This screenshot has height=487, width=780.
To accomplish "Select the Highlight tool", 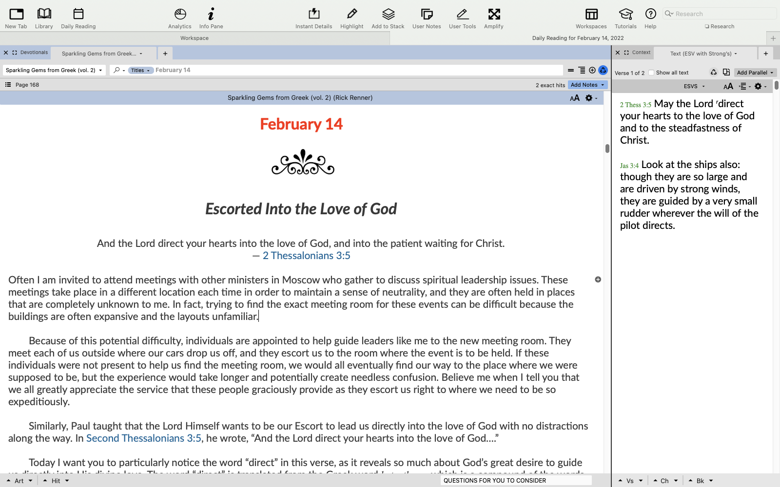I will (352, 19).
